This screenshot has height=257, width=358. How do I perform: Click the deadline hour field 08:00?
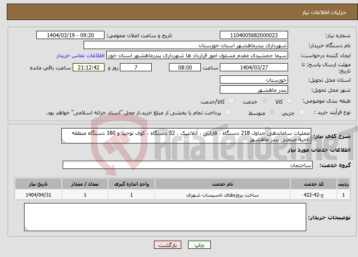185,67
